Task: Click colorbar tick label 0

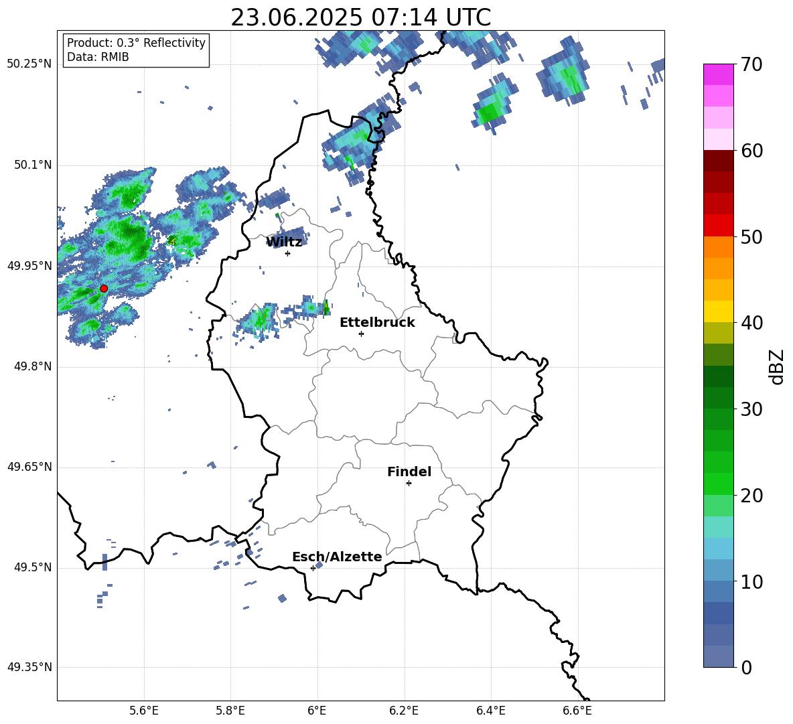Action: tap(747, 667)
